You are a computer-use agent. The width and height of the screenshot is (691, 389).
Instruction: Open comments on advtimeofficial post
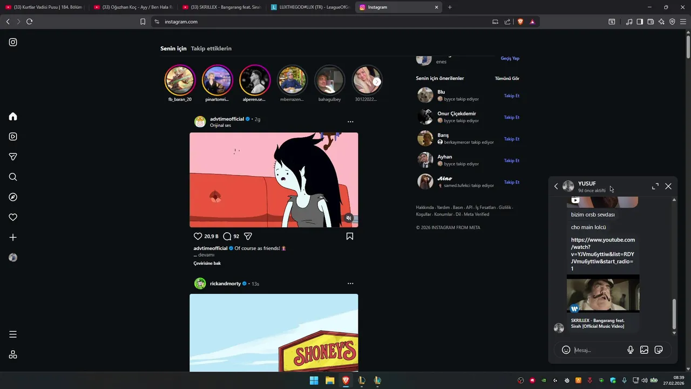point(227,236)
